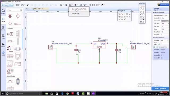The image size is (170, 96).
Task: Open the LCSC parts panel
Action: (3, 53)
